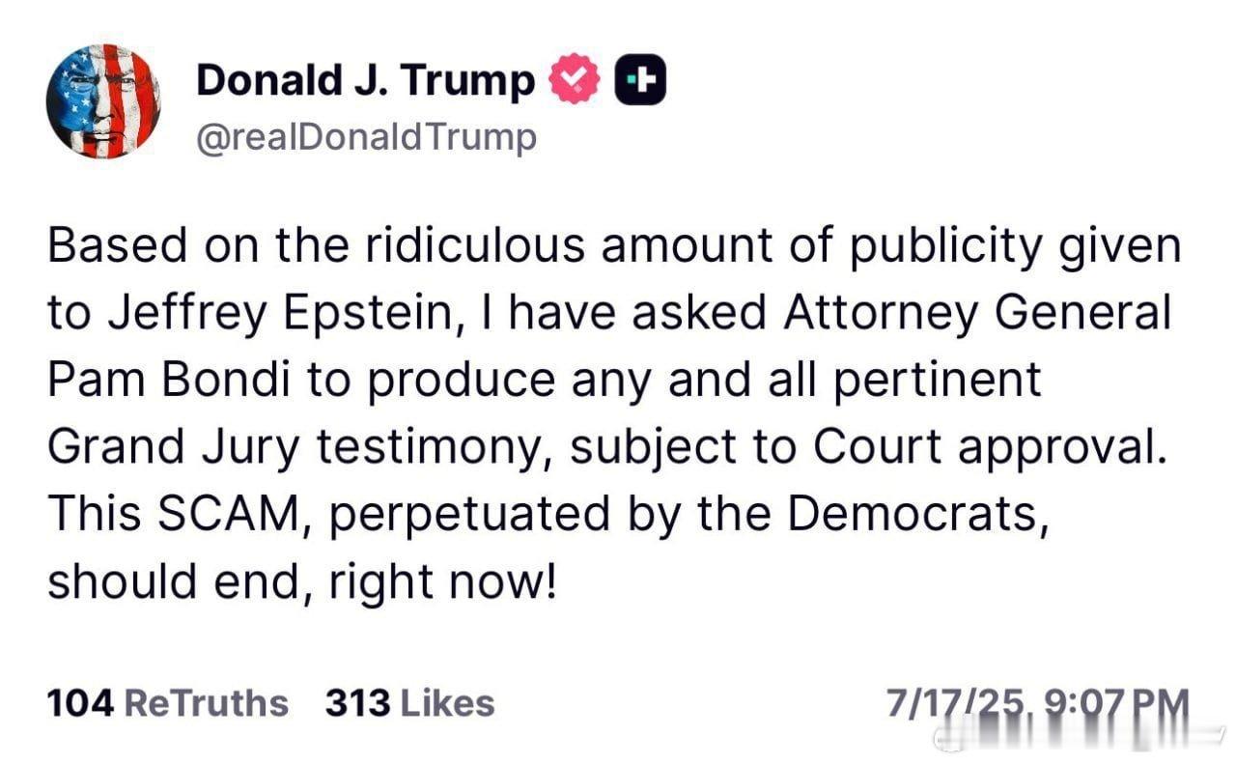This screenshot has height=765, width=1236.
Task: Click the Court approval phrase
Action: (984, 449)
